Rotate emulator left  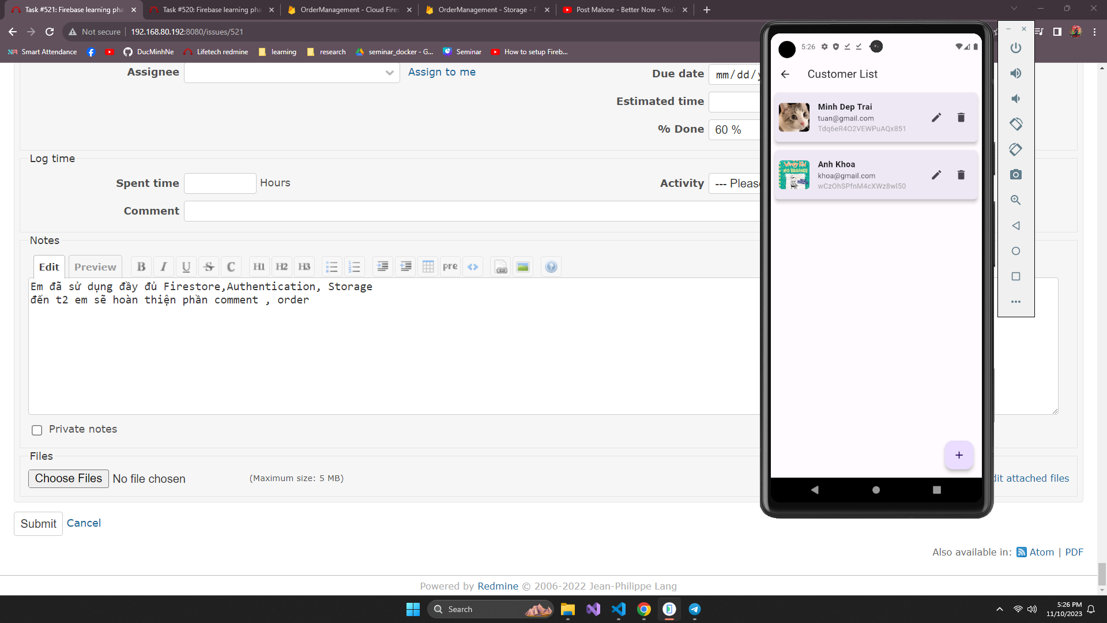click(x=1016, y=124)
